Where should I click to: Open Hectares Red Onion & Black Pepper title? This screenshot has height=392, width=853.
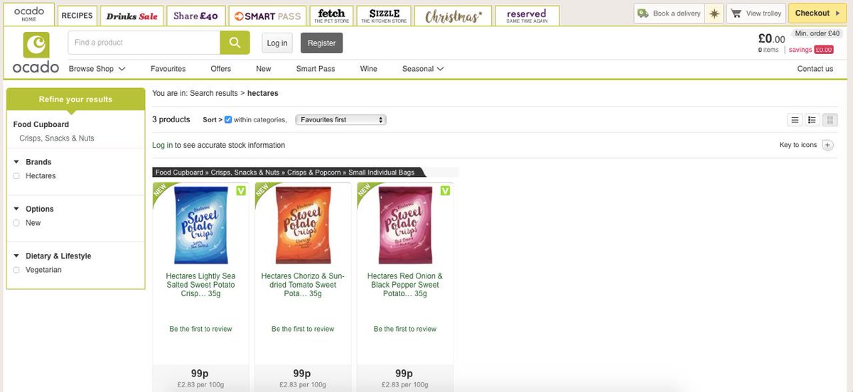coord(405,285)
